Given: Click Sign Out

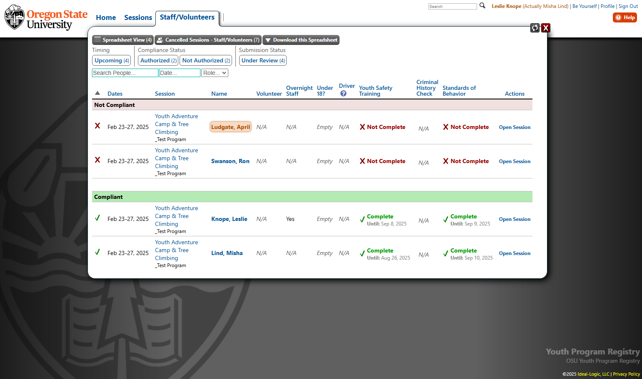Looking at the screenshot, I should pyautogui.click(x=628, y=6).
